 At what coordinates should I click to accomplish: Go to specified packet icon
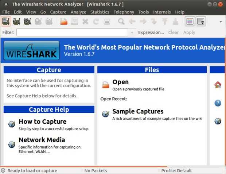click(154, 22)
